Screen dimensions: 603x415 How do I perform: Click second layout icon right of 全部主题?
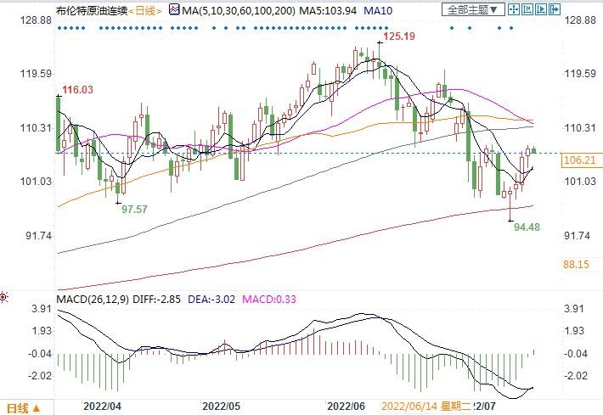(x=527, y=10)
